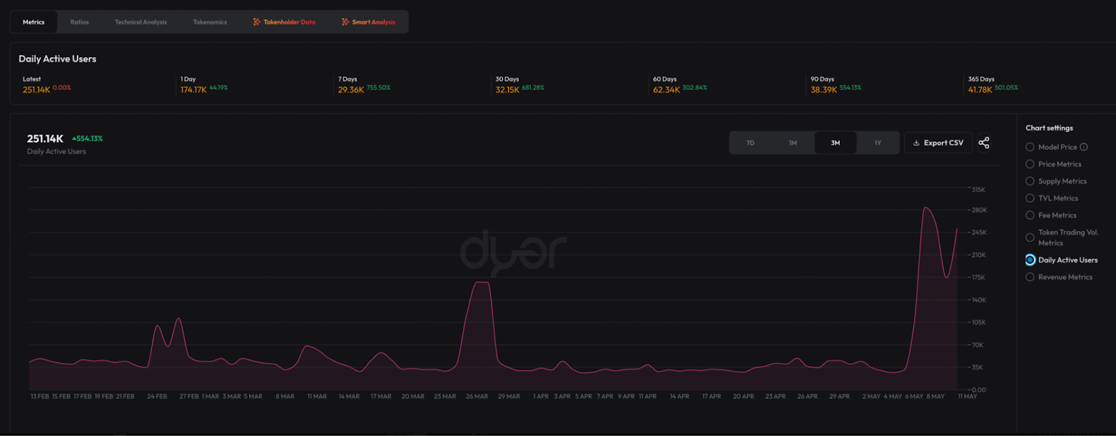
Task: Click the Latest value 251.14K
Action: [x=36, y=90]
